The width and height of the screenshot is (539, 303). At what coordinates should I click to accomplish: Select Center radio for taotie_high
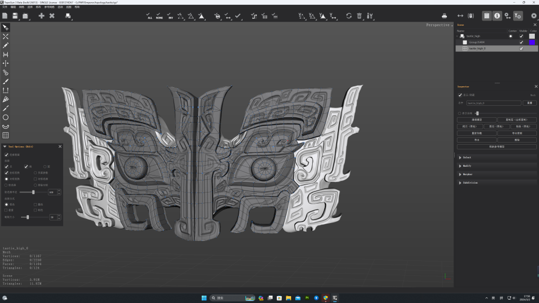tap(511, 36)
